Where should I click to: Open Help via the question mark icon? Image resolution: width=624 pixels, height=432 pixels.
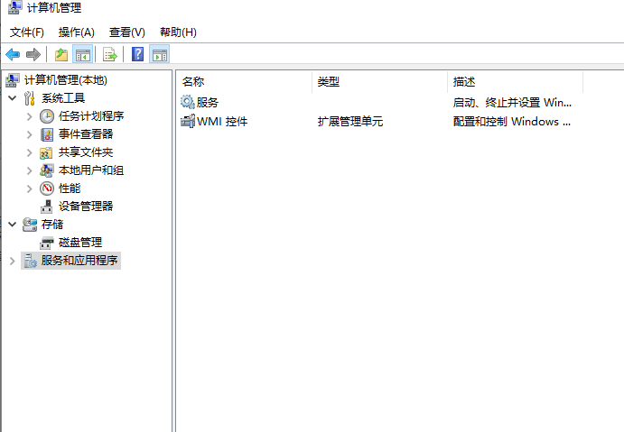tap(138, 55)
